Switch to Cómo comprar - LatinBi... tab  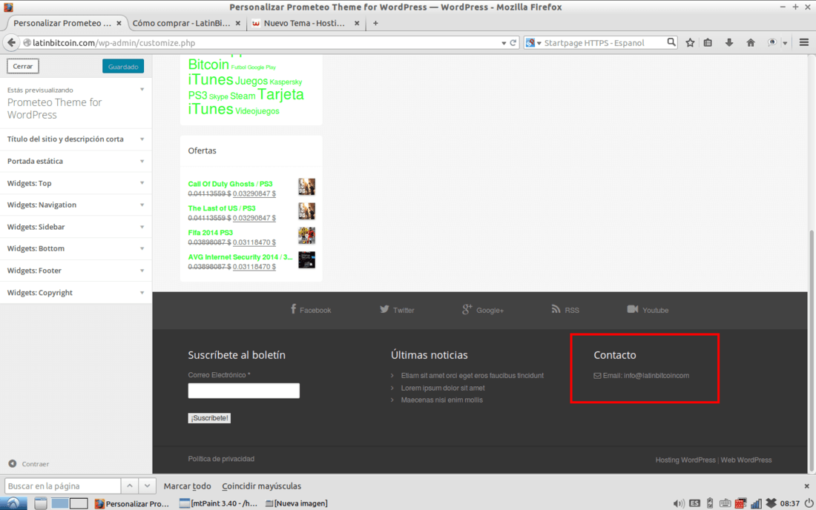(x=180, y=23)
